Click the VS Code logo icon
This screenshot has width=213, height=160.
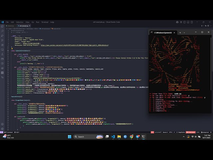(2, 22)
